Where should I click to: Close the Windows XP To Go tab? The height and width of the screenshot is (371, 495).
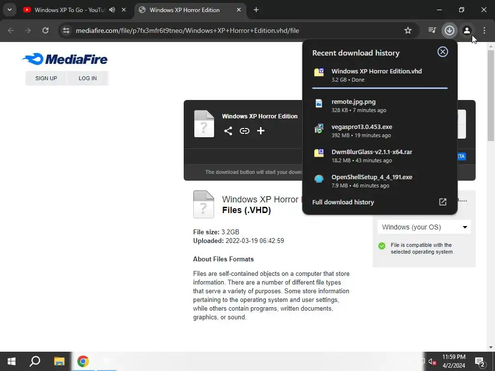(x=124, y=10)
